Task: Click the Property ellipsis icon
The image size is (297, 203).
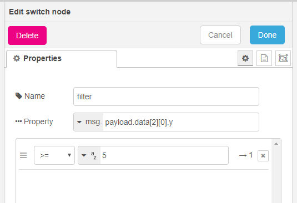Action: tap(18, 121)
